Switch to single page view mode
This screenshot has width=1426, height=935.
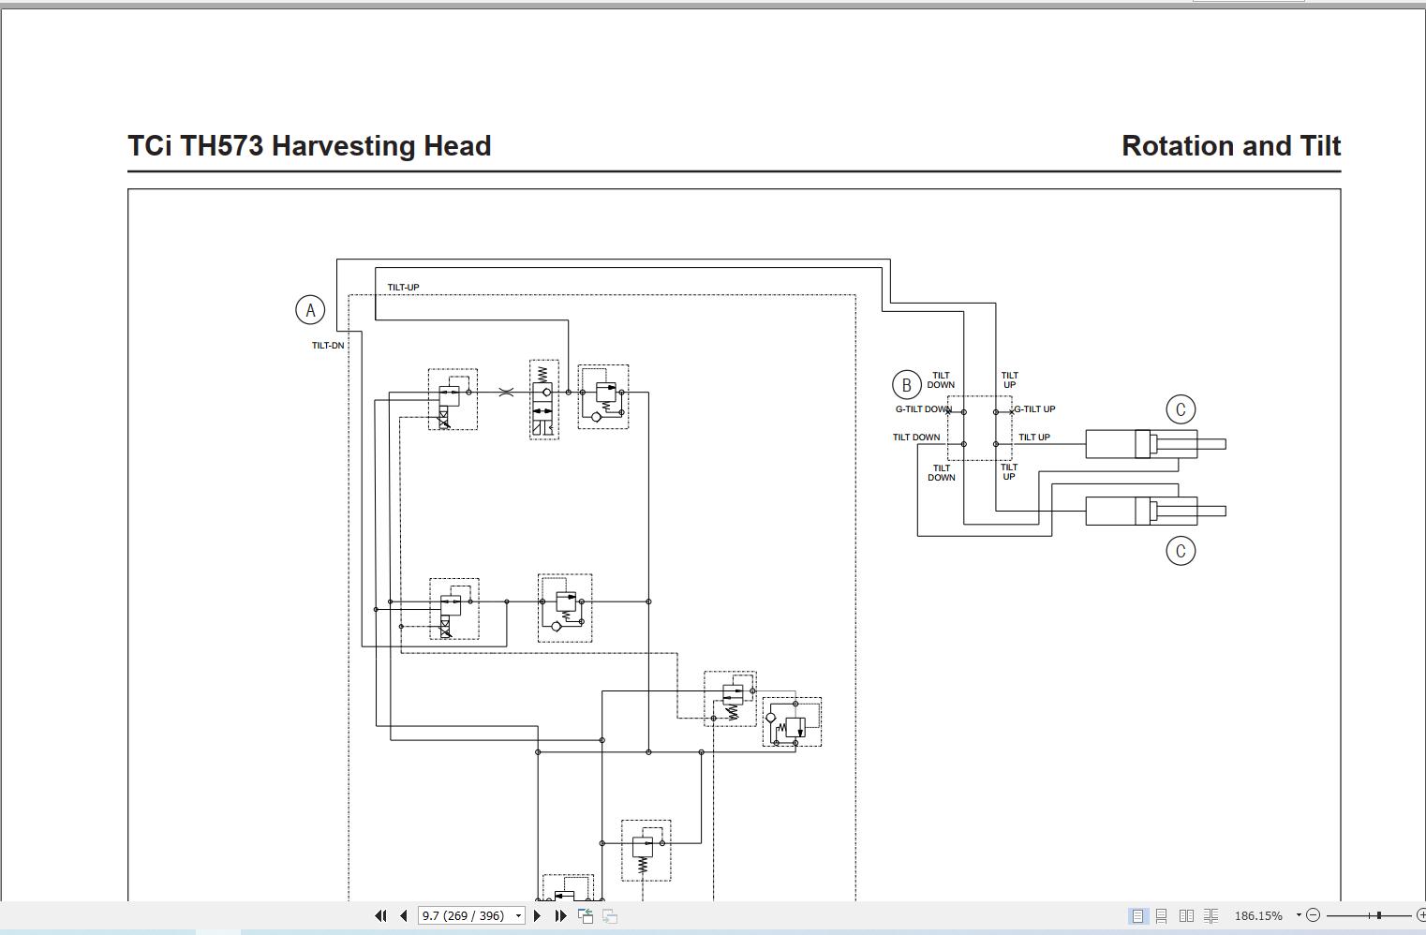click(x=1137, y=914)
